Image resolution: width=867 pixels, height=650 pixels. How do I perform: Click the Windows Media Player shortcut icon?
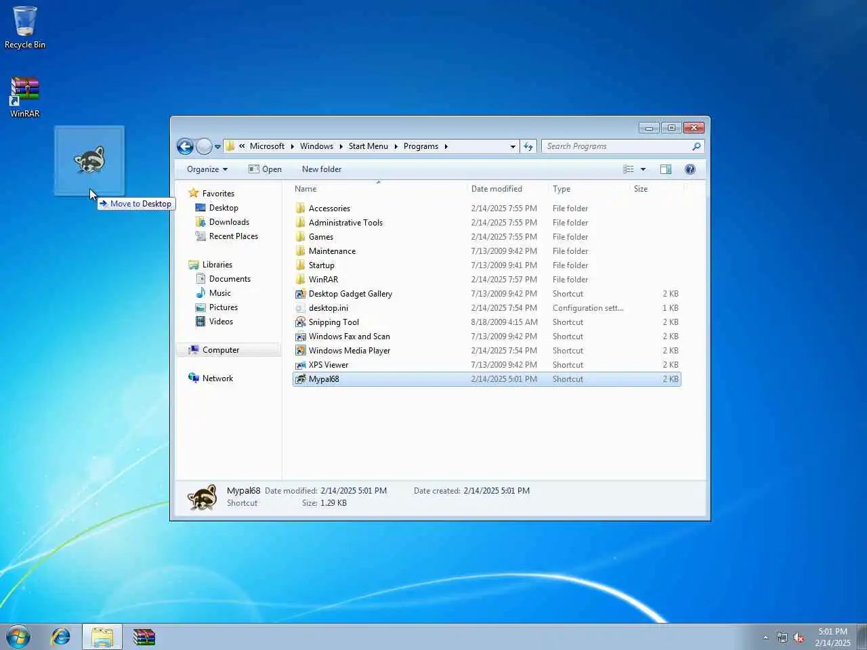(301, 350)
